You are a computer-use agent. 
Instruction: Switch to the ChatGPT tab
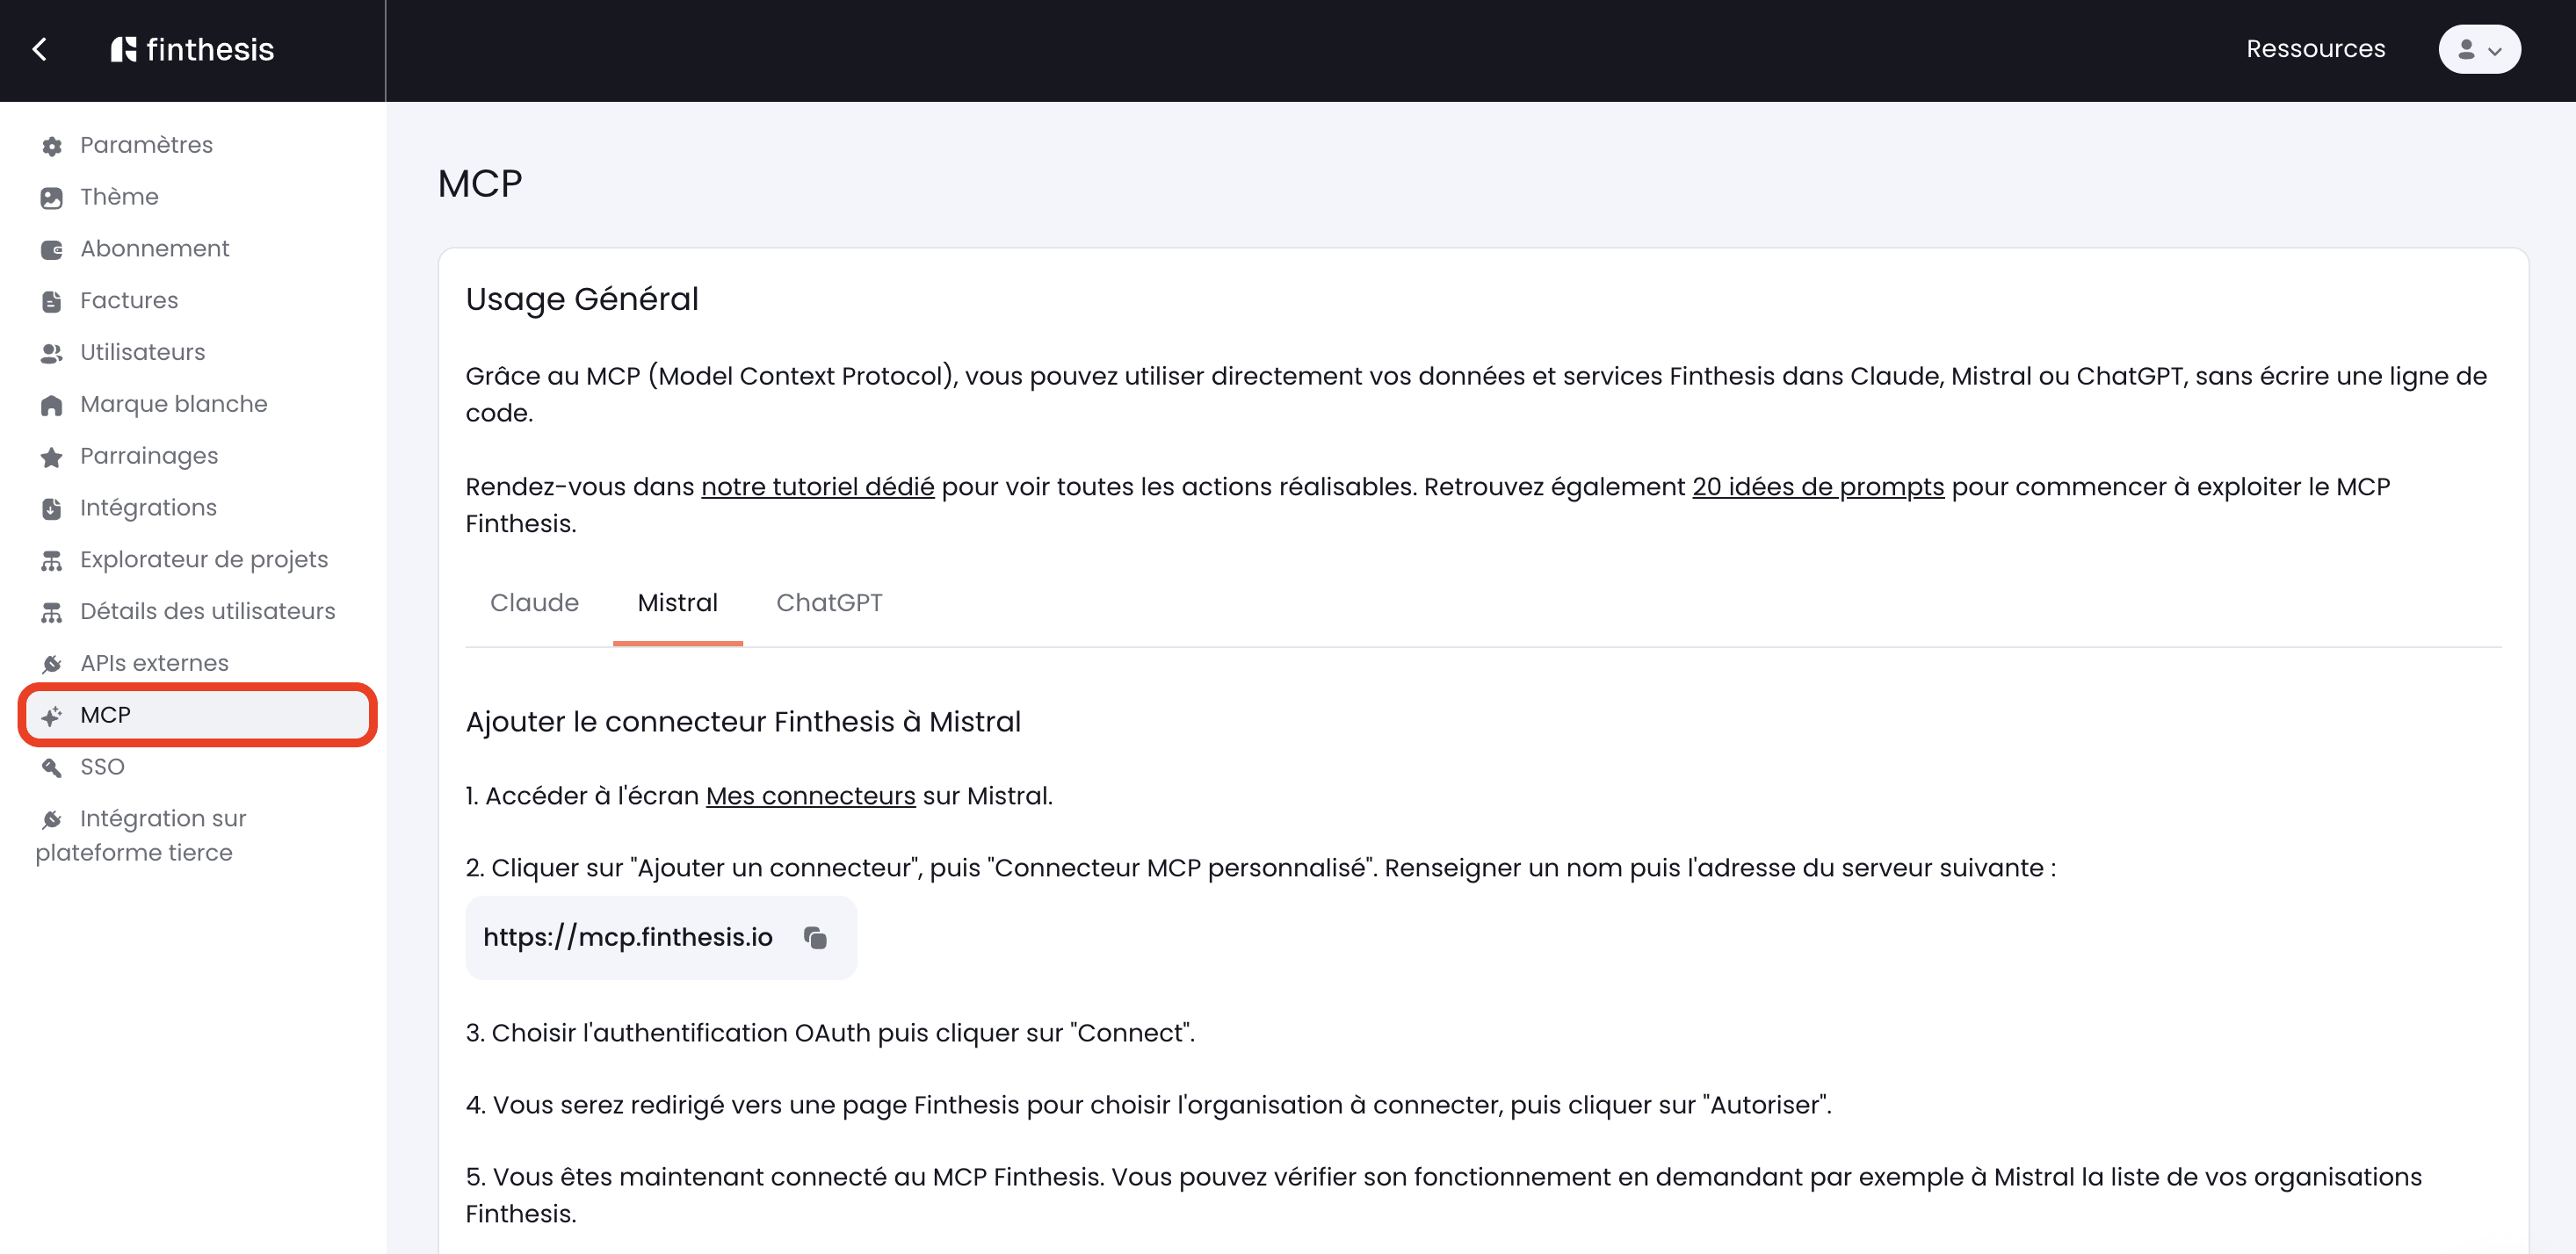829,602
